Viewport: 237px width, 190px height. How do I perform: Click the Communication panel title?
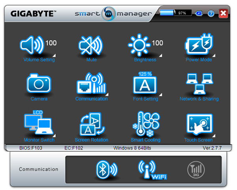point(39,169)
